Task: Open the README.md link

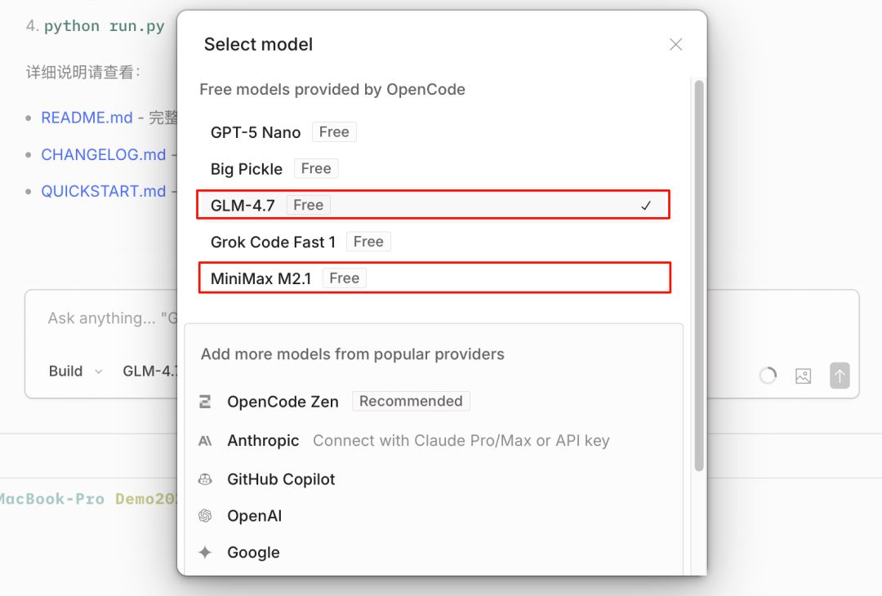Action: coord(87,118)
